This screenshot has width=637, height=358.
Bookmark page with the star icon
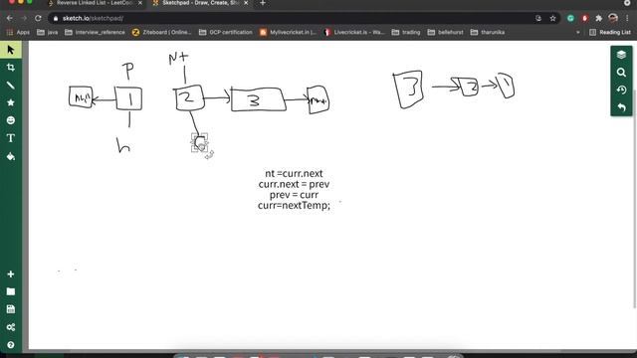click(552, 18)
